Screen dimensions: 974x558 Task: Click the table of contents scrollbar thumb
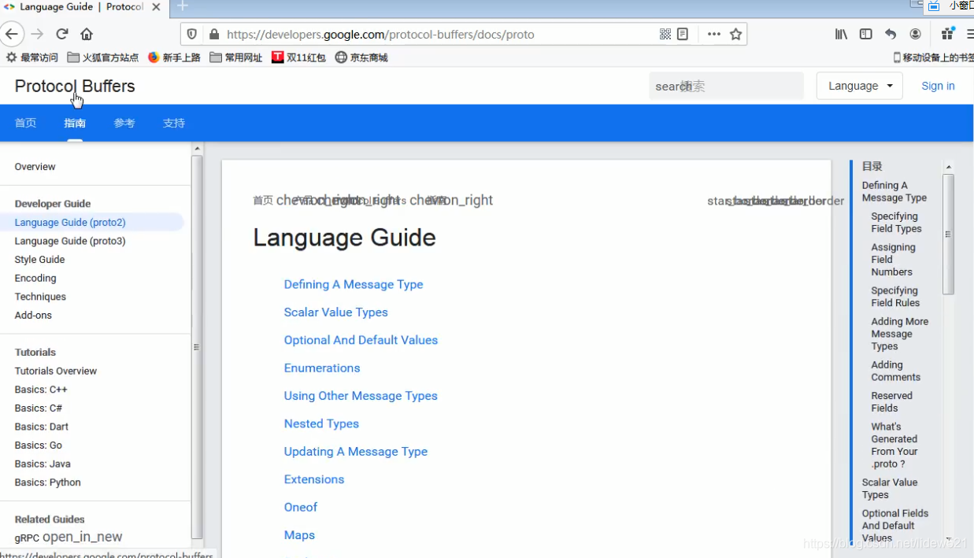point(948,235)
